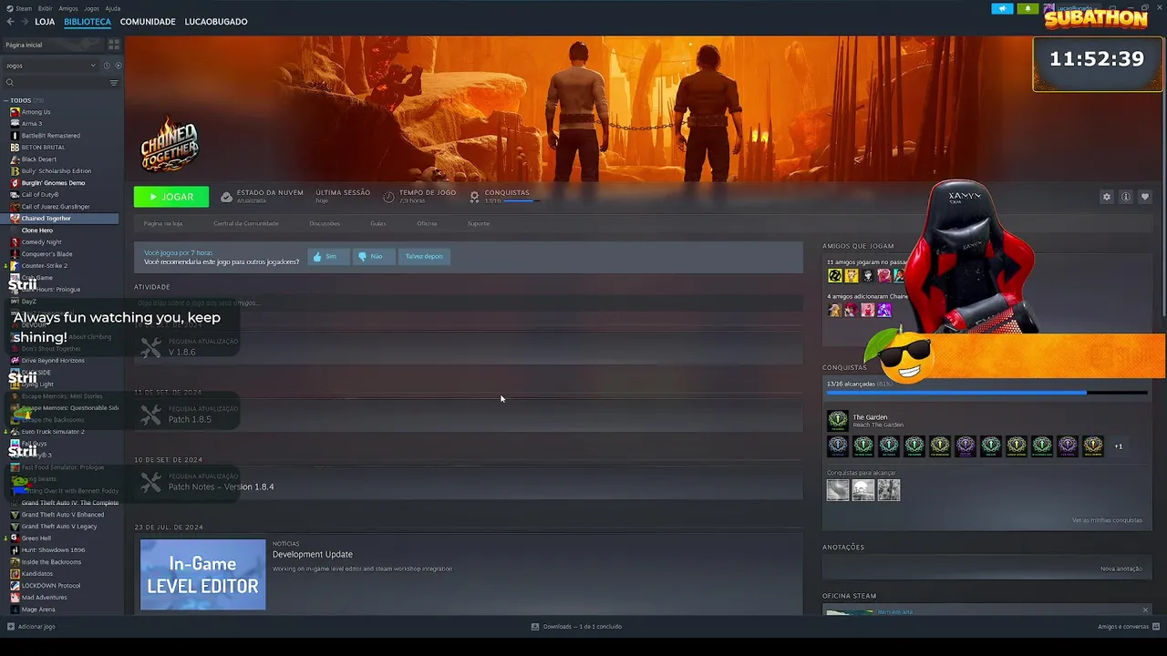Viewport: 1167px width, 656px height.
Task: Switch to the BIBLIOTECA tab
Action: [88, 22]
